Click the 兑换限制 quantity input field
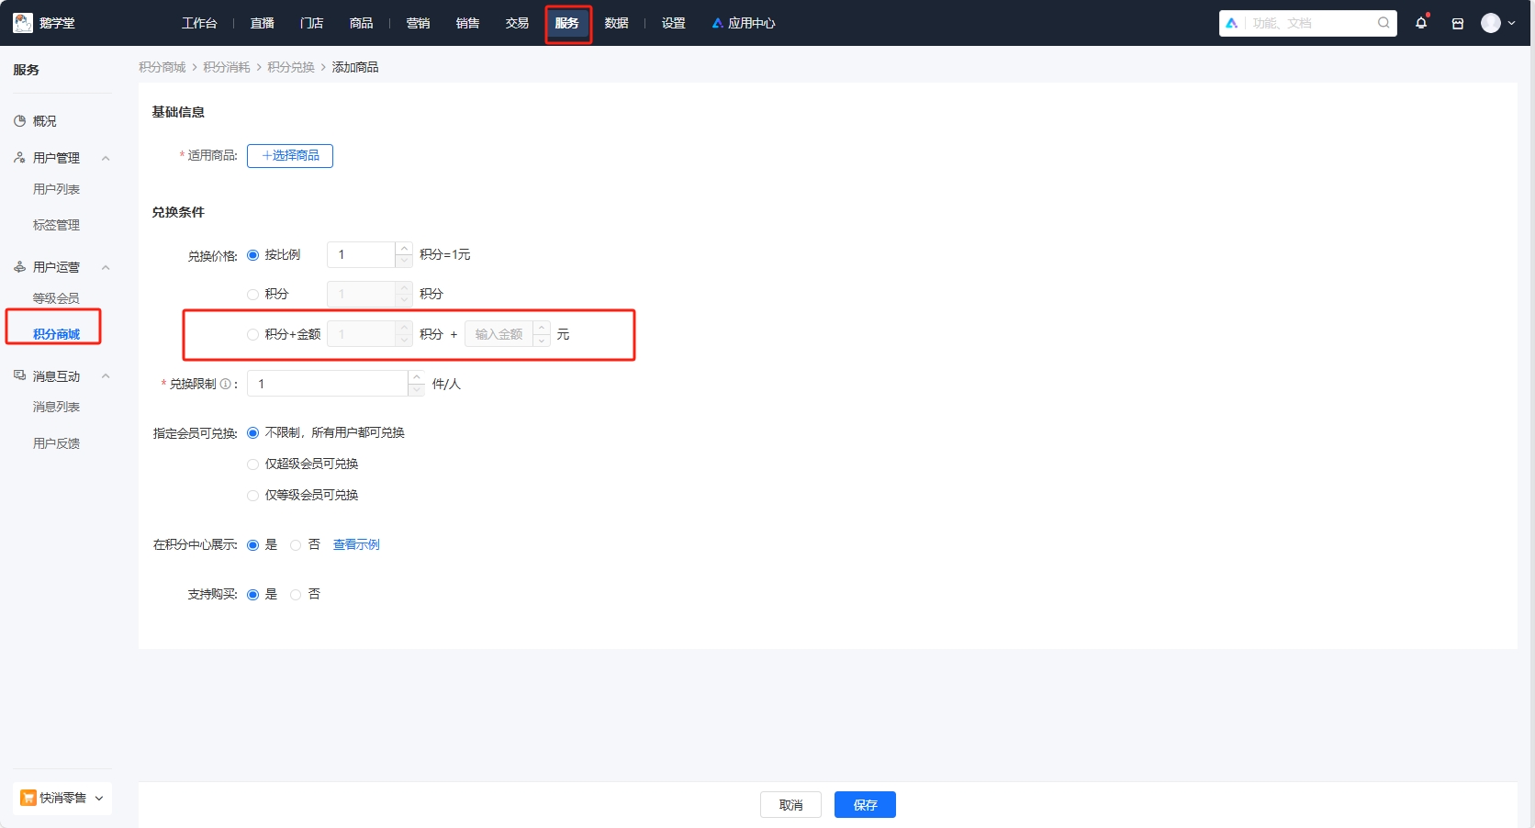The width and height of the screenshot is (1535, 828). click(x=327, y=384)
